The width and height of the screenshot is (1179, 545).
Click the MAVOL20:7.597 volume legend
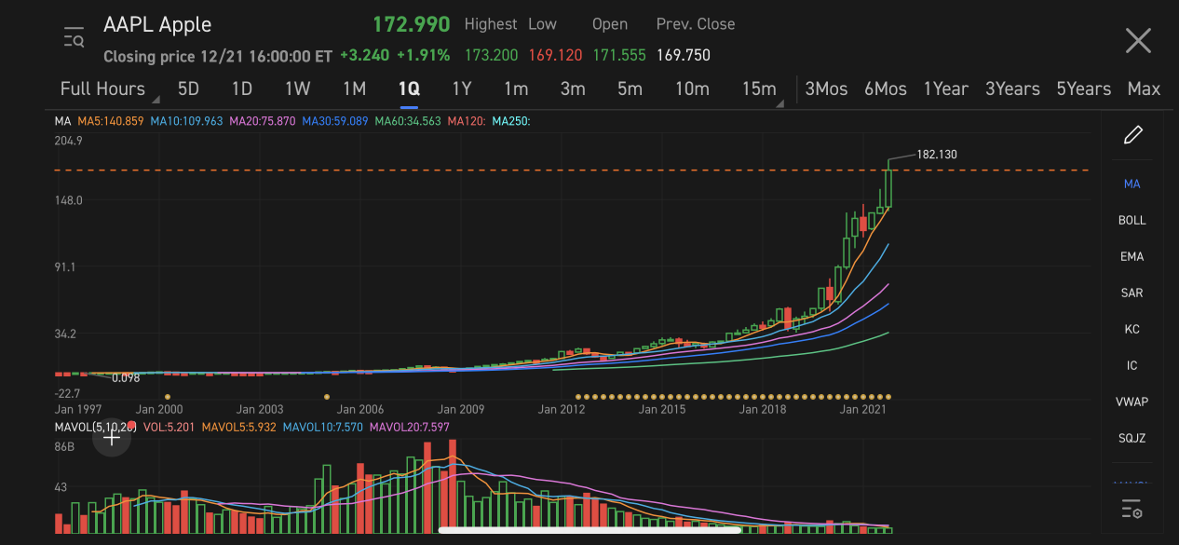pyautogui.click(x=410, y=428)
